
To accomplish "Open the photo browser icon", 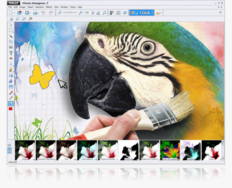I will point(111,13).
